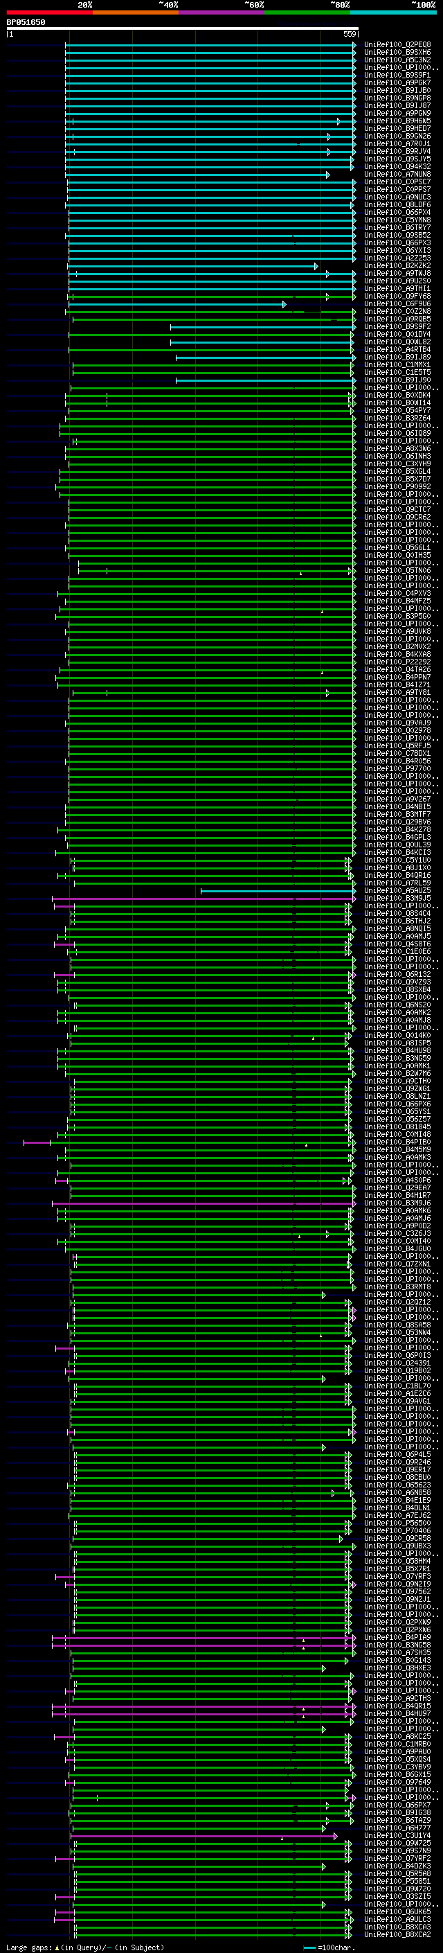Click purple alignment bar of UniRef100_B3M9J5
Screen dimensions: 443x1953
click(x=204, y=899)
